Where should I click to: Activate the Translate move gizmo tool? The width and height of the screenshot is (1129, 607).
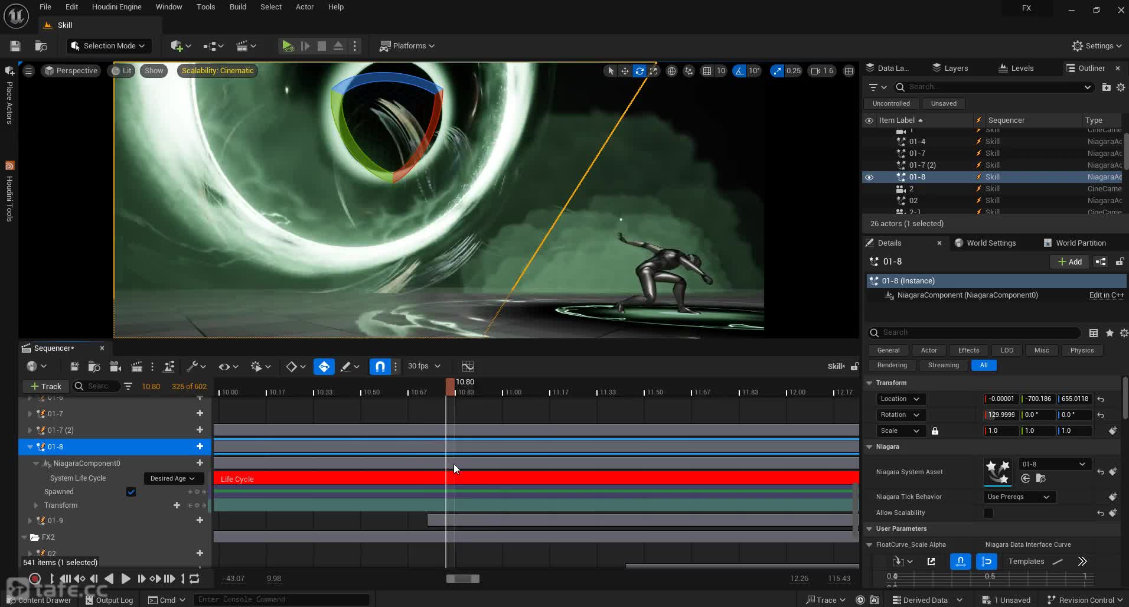[625, 71]
